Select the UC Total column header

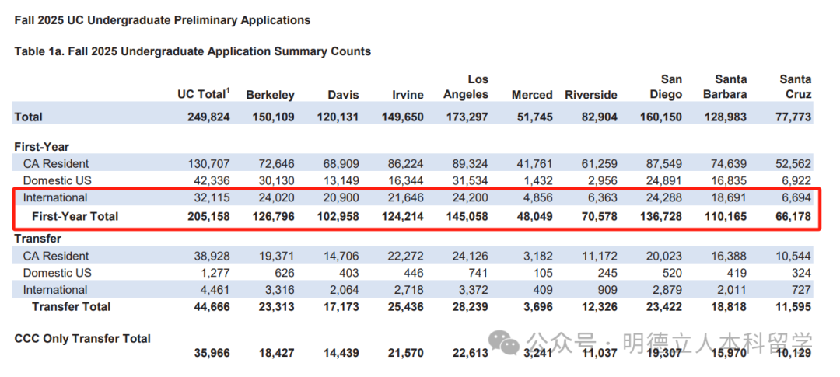point(204,94)
